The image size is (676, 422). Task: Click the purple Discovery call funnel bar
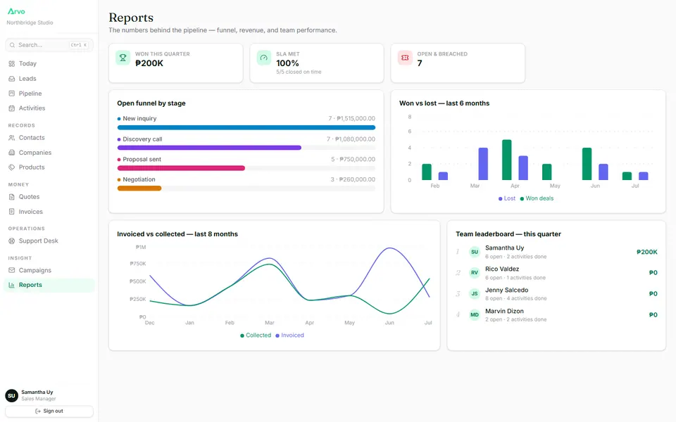(209, 148)
